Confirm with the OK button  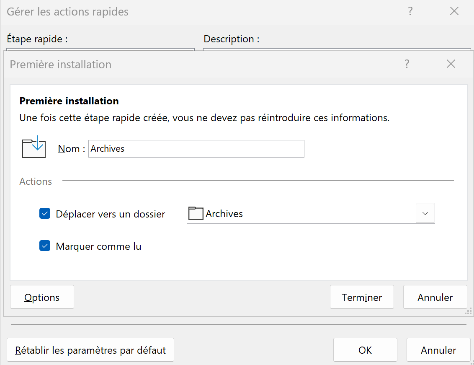(x=365, y=350)
